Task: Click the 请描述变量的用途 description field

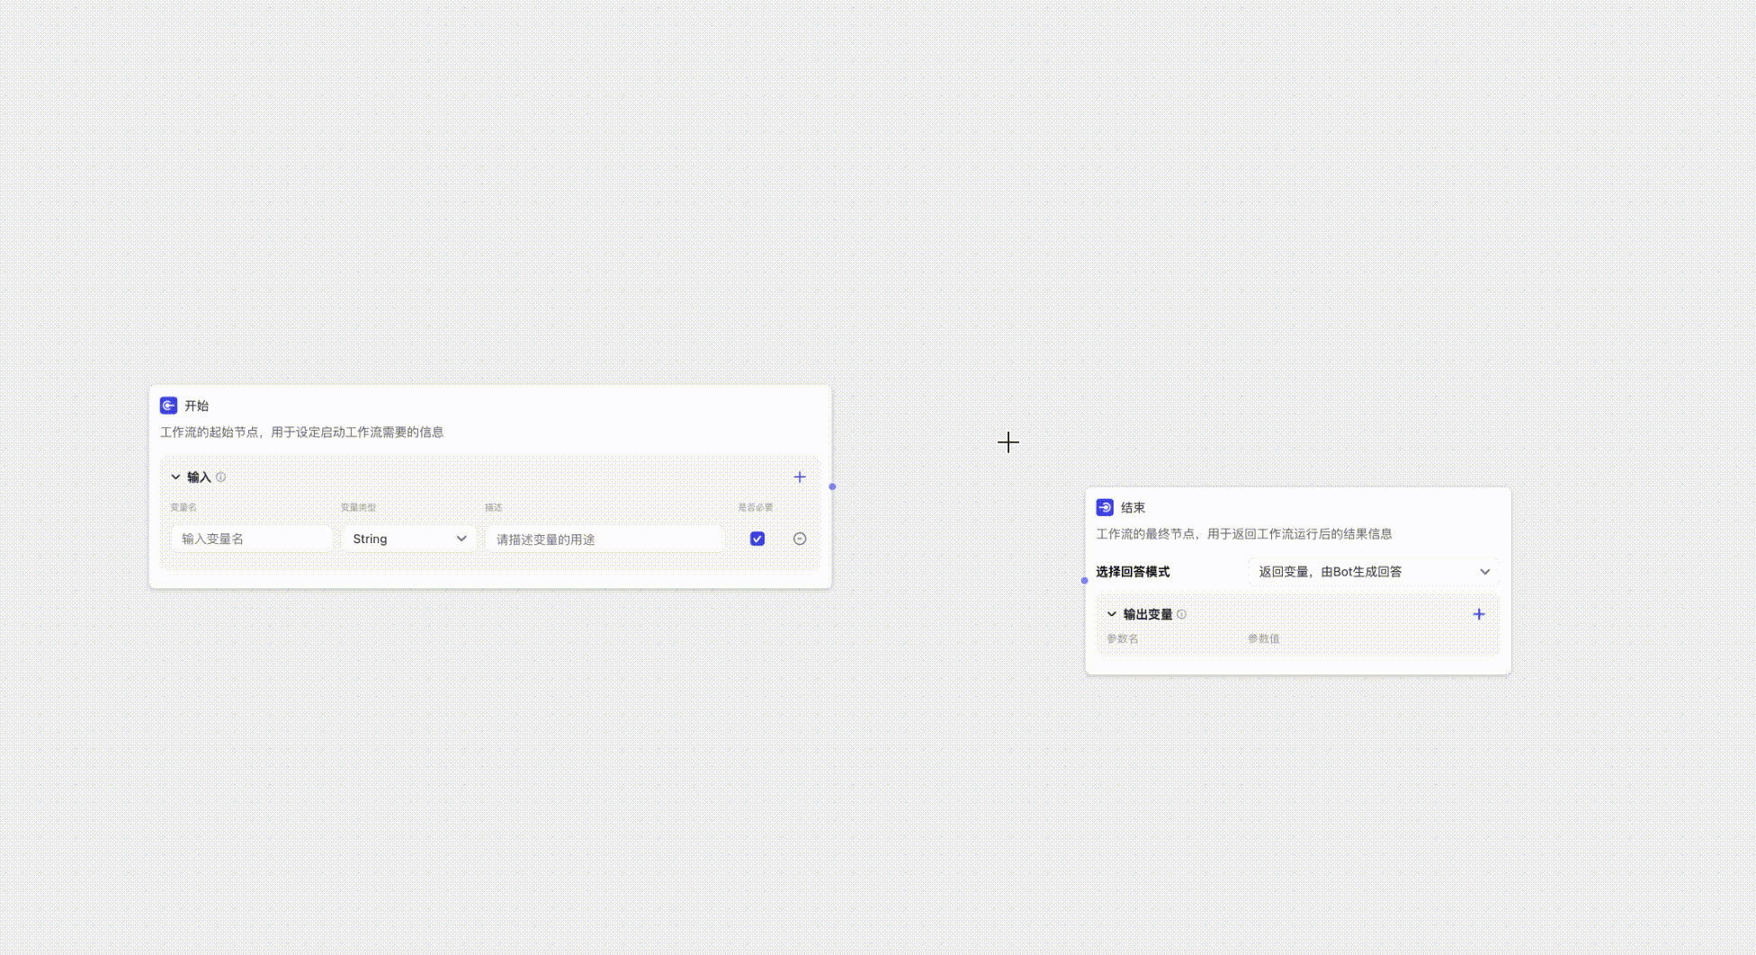Action: [x=604, y=539]
